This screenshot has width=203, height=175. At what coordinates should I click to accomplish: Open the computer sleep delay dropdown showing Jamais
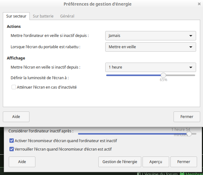(150, 36)
